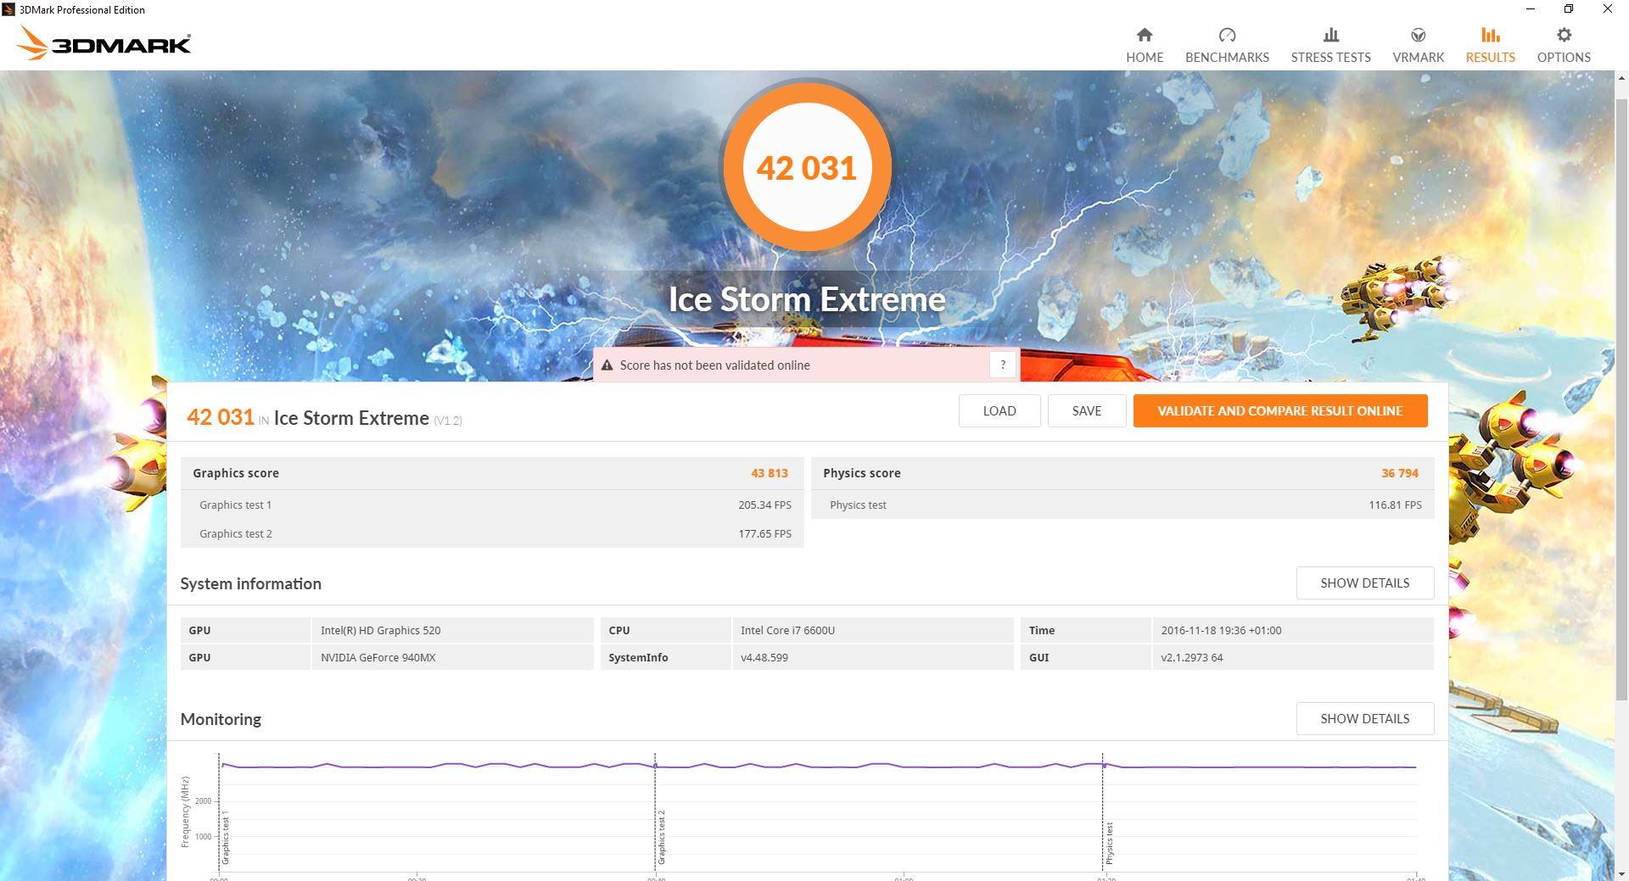Screen dimensions: 1629x881
Task: Click the Benchmarks gauge icon
Action: (1227, 35)
